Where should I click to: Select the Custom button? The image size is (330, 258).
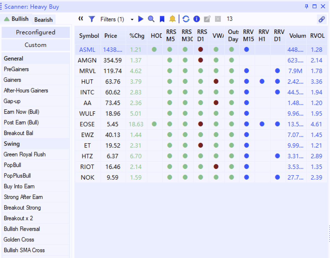35,45
